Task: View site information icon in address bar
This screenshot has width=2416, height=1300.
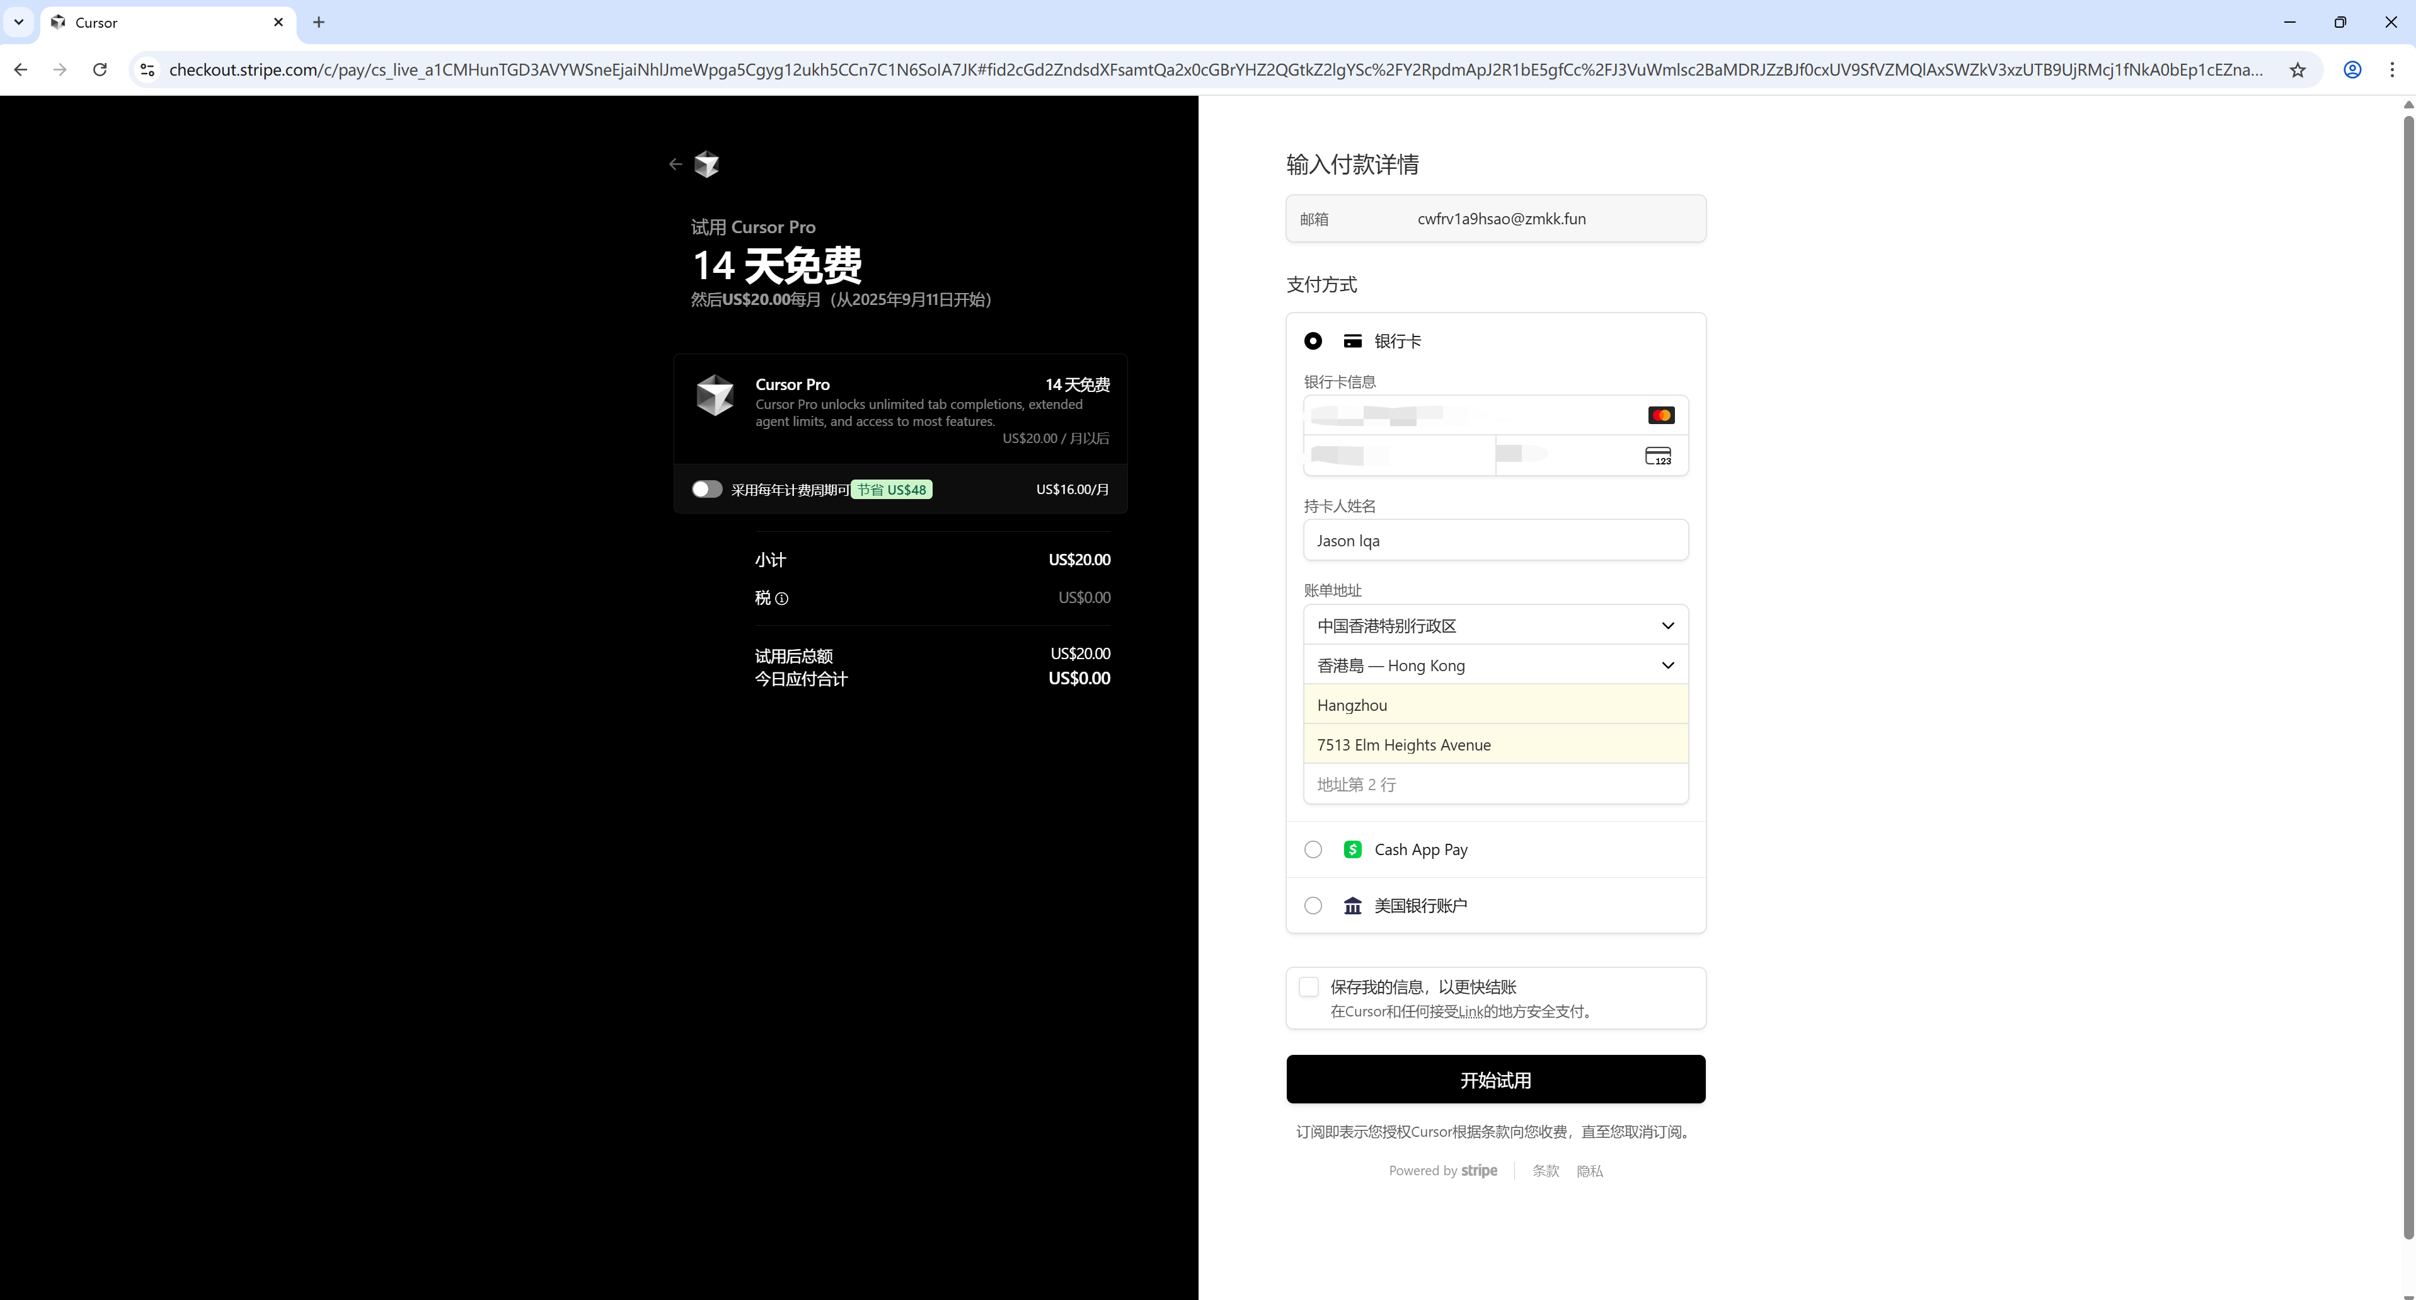Action: 147,69
